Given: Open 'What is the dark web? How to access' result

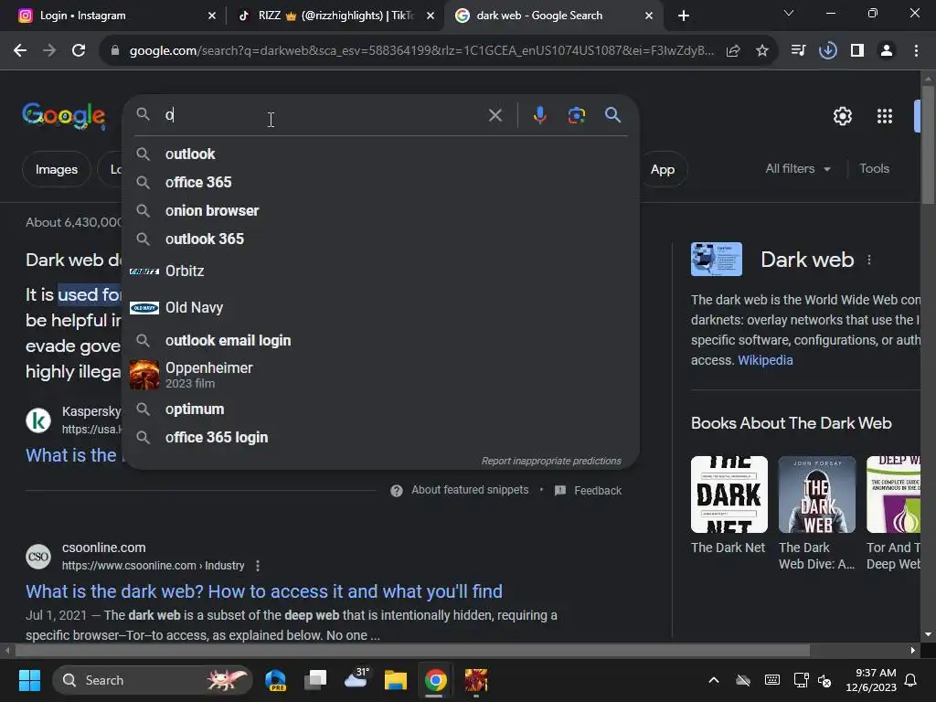Looking at the screenshot, I should click(264, 591).
